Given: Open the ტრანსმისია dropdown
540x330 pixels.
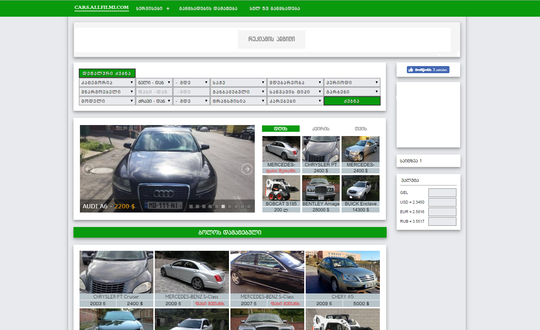Looking at the screenshot, I should (x=238, y=101).
